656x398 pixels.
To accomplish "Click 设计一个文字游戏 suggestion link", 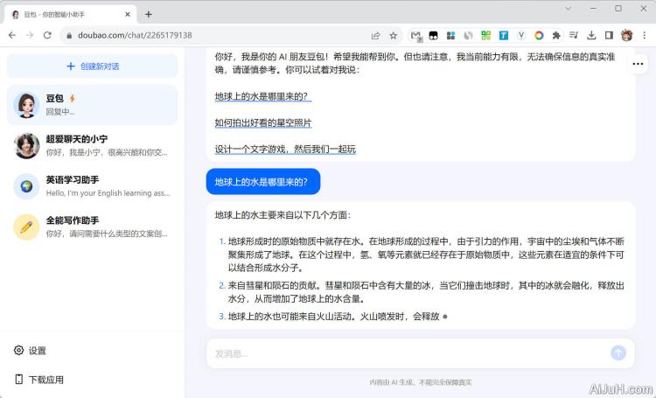I will 285,149.
